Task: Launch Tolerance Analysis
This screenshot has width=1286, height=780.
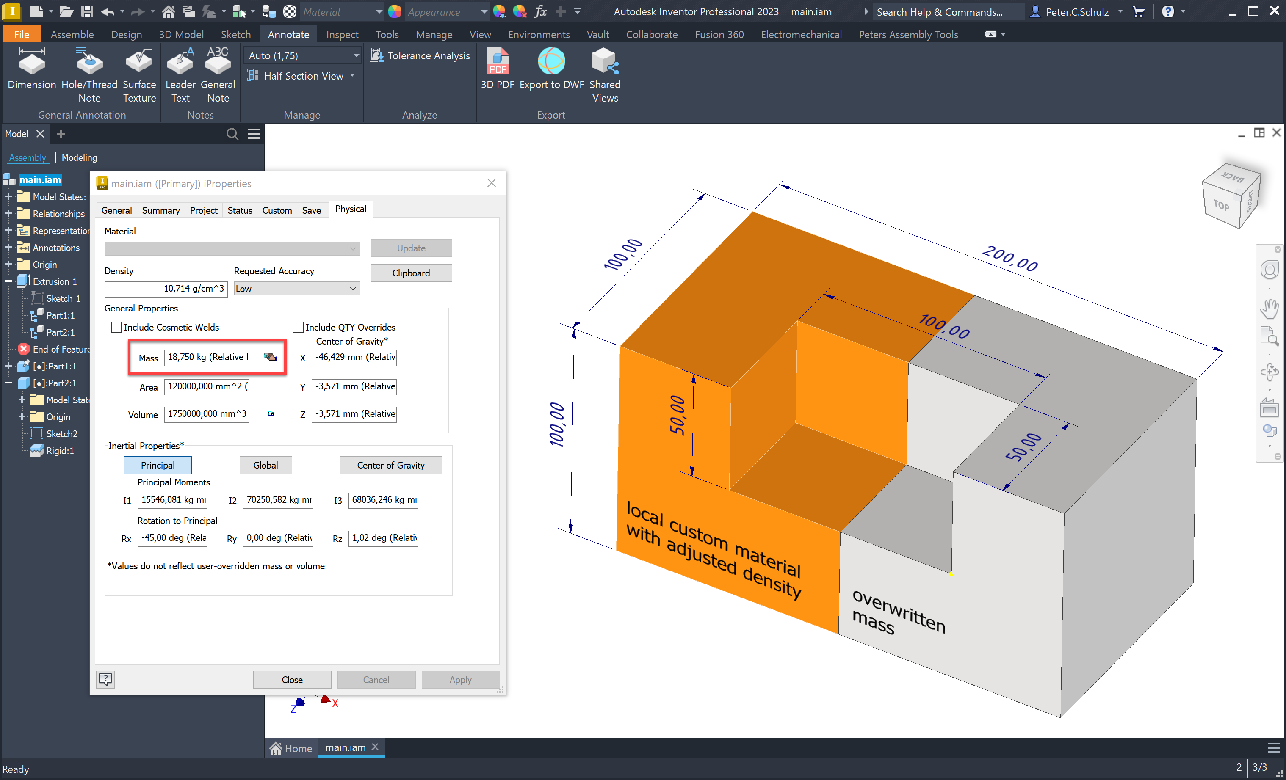Action: tap(420, 56)
